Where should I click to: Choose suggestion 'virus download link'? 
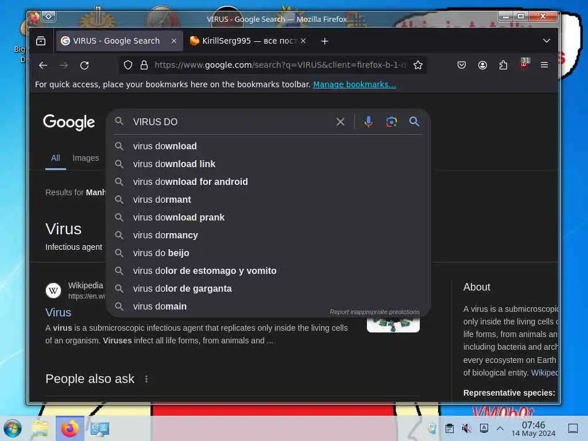(x=269, y=164)
